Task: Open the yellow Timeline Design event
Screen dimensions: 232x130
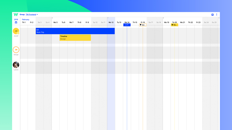Action: click(x=75, y=38)
